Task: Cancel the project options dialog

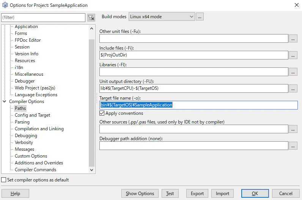Action: (286, 194)
